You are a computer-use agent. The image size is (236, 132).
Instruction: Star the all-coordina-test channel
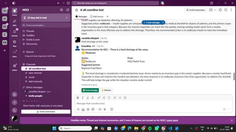tap(76, 10)
